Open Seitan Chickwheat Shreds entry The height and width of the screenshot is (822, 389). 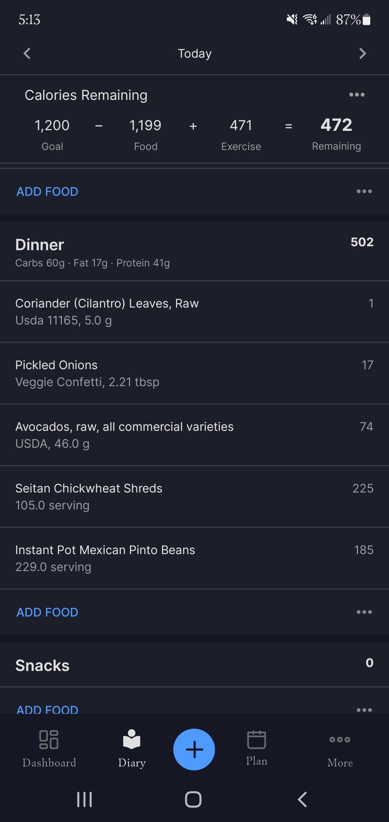tap(194, 496)
